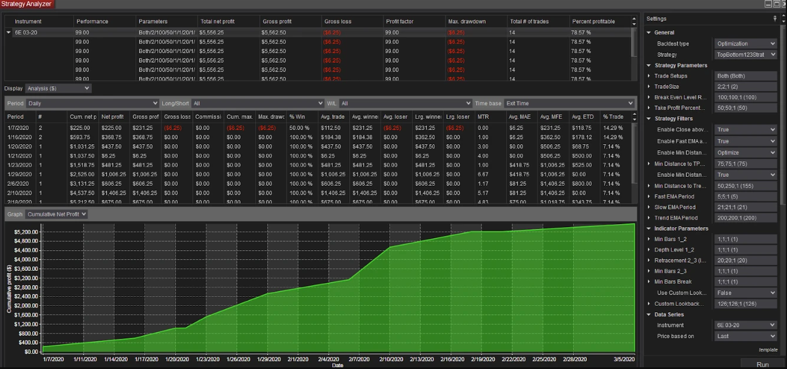Open the Backtest type dropdown set to Optimization
The width and height of the screenshot is (787, 369).
pyautogui.click(x=746, y=44)
